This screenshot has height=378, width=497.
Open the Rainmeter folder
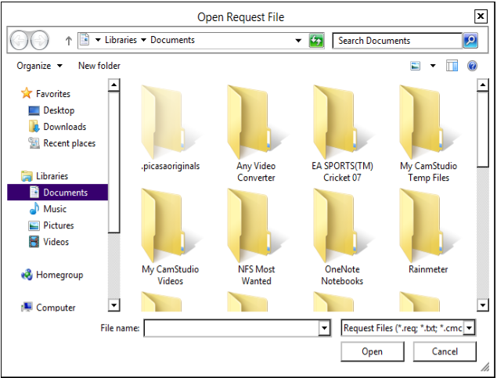coord(428,235)
